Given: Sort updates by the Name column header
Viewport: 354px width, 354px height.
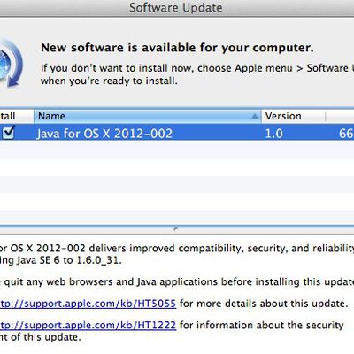Looking at the screenshot, I should pos(148,116).
